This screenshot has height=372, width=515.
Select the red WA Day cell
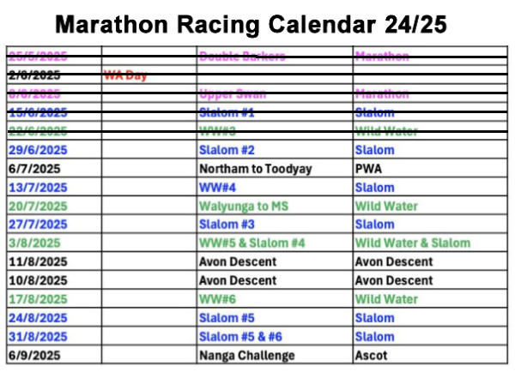125,75
